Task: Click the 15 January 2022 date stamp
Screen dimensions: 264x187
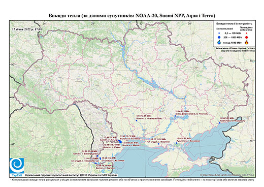Action: 27,29
